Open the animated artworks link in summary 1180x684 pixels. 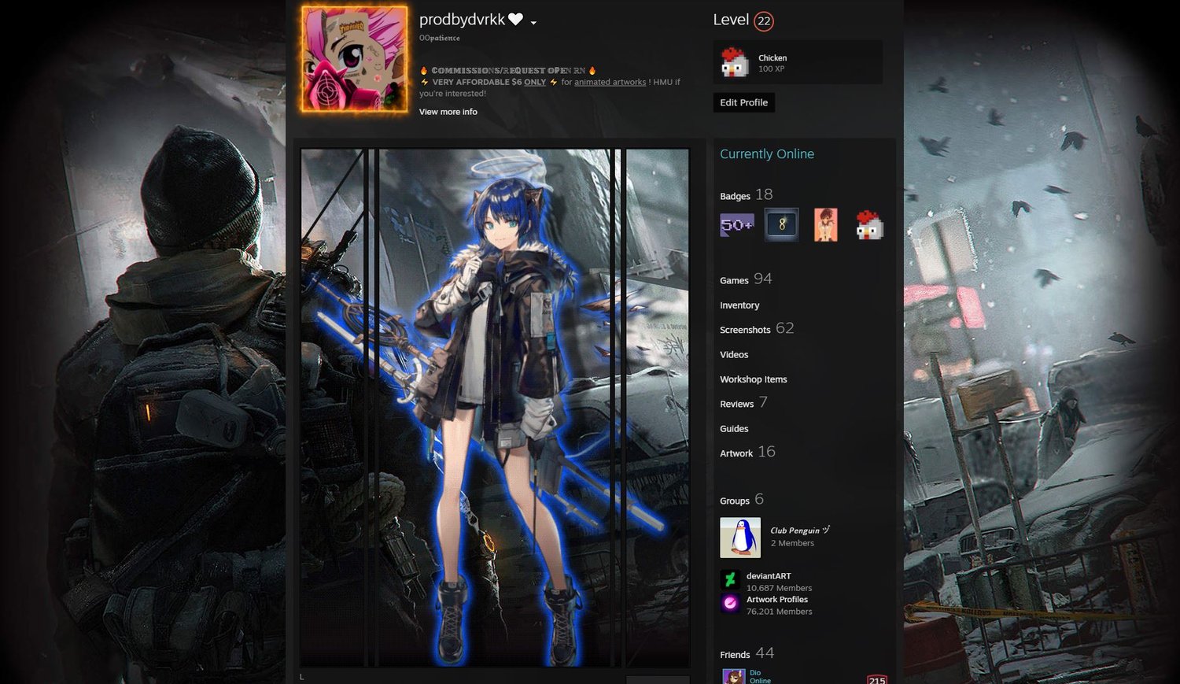click(x=610, y=82)
